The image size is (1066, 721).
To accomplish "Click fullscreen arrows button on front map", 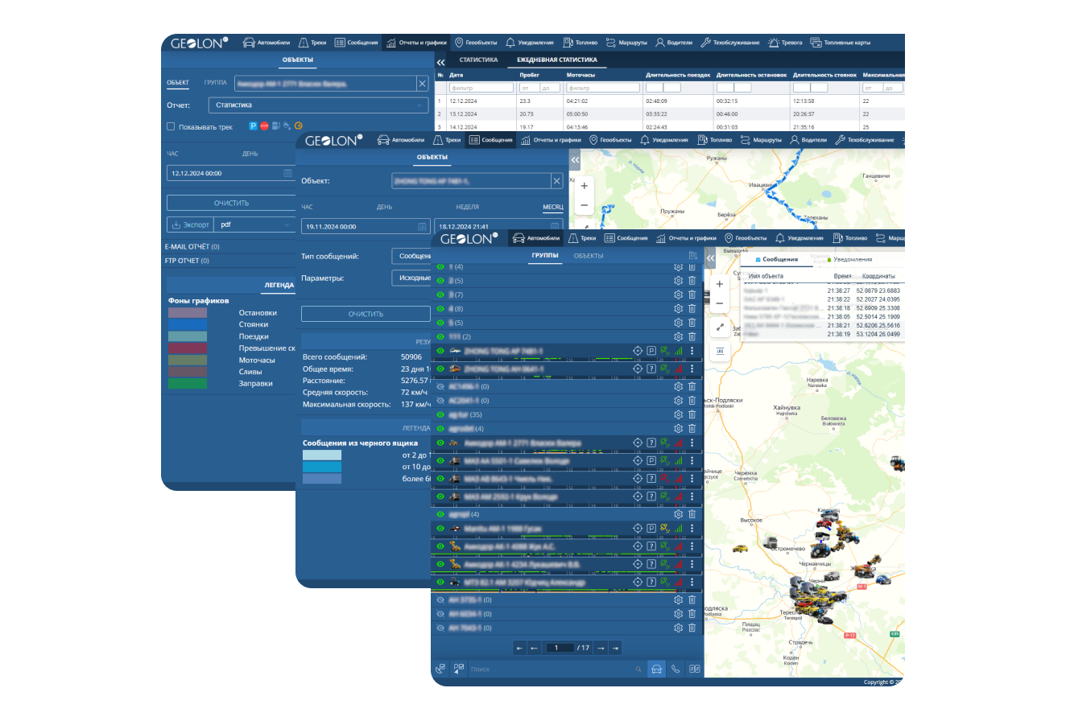I will coord(720,328).
